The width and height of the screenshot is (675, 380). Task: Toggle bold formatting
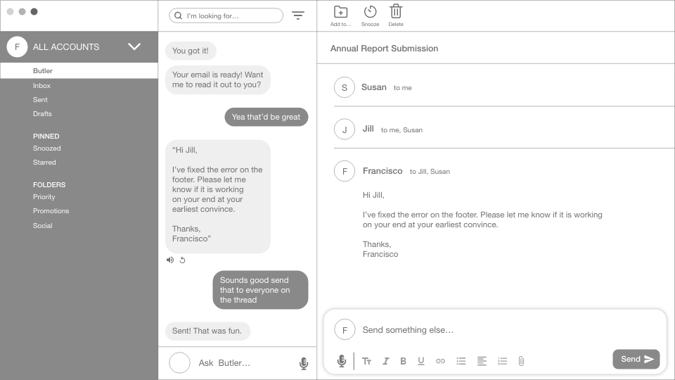[403, 361]
